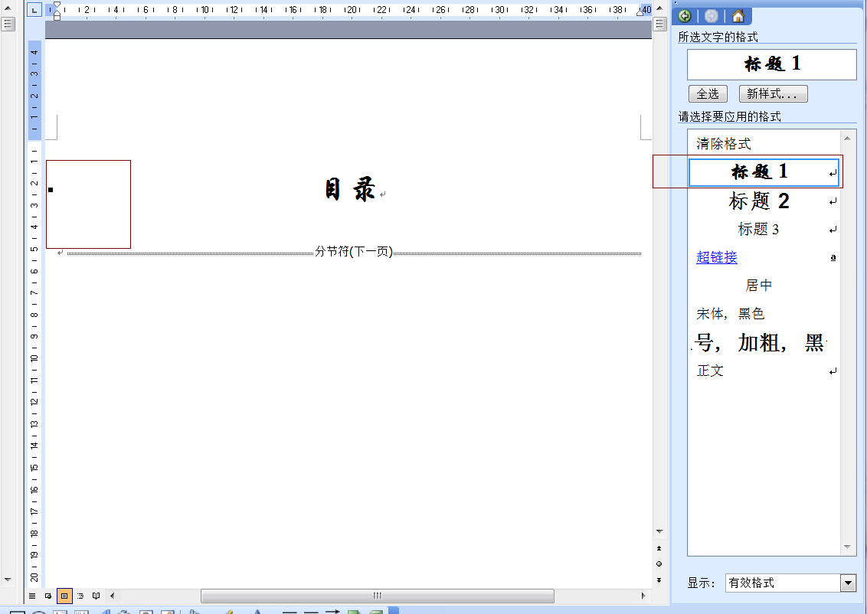Click the left indent square marker on ruler
Screen dimensions: 867x614
point(57,18)
